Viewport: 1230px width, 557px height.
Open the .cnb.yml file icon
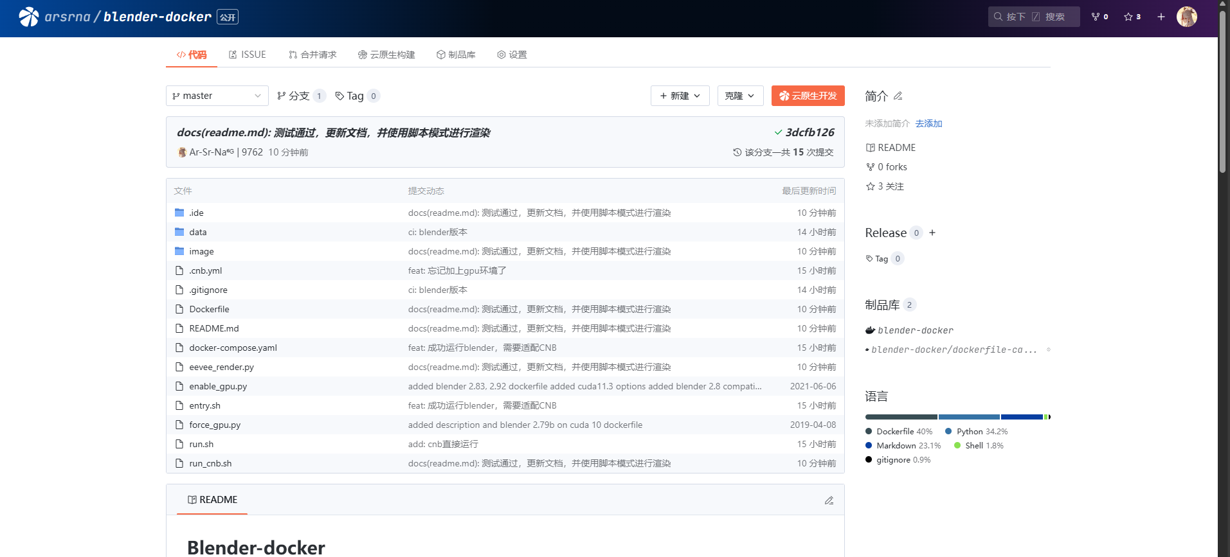tap(179, 270)
